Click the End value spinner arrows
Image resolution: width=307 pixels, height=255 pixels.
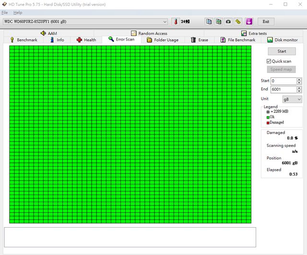point(299,89)
